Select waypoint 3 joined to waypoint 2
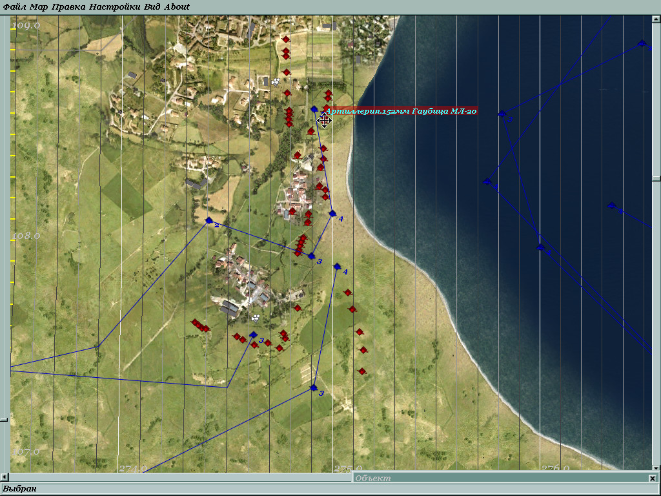 pos(312,256)
